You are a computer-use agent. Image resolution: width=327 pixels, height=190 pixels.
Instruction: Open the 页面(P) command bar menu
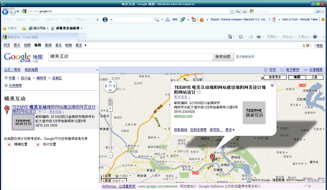click(273, 37)
